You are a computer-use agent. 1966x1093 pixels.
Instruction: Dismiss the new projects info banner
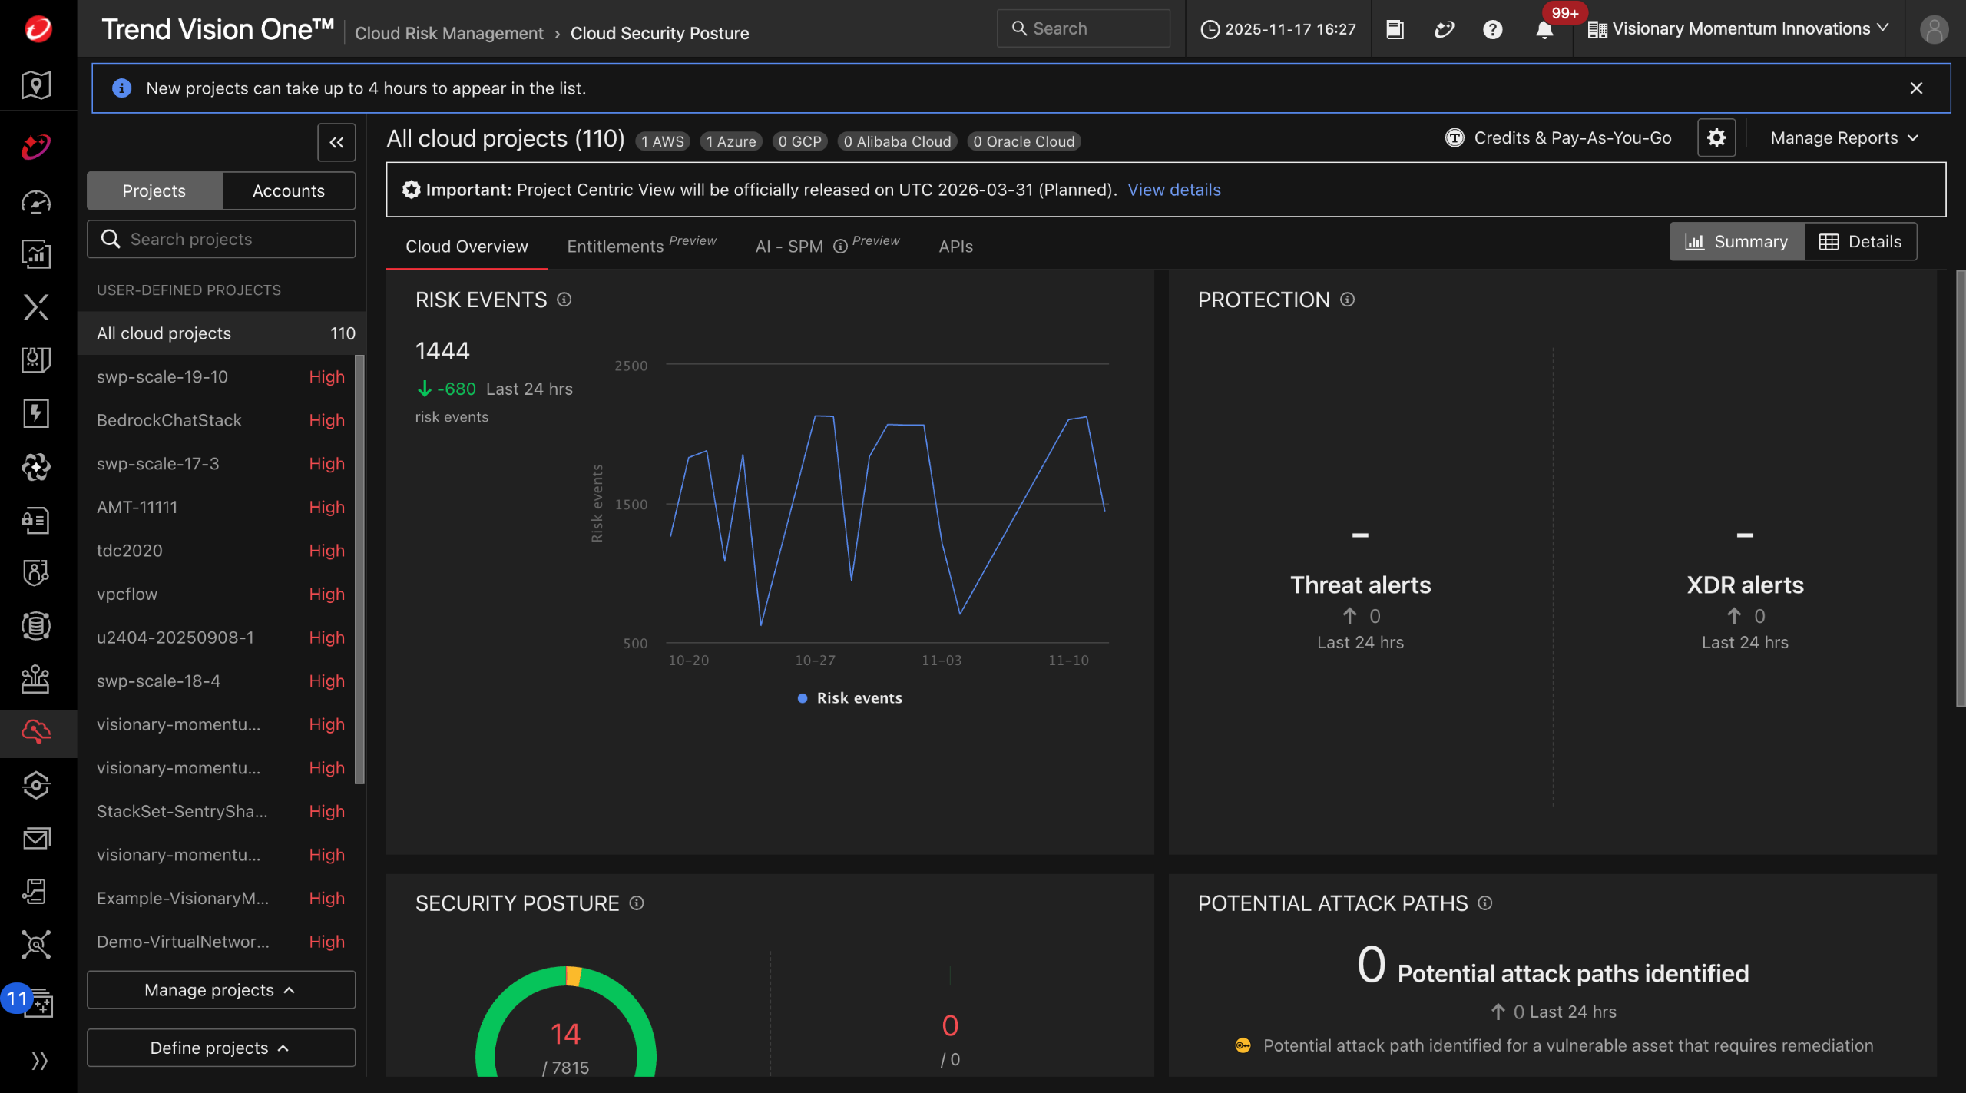pyautogui.click(x=1916, y=88)
